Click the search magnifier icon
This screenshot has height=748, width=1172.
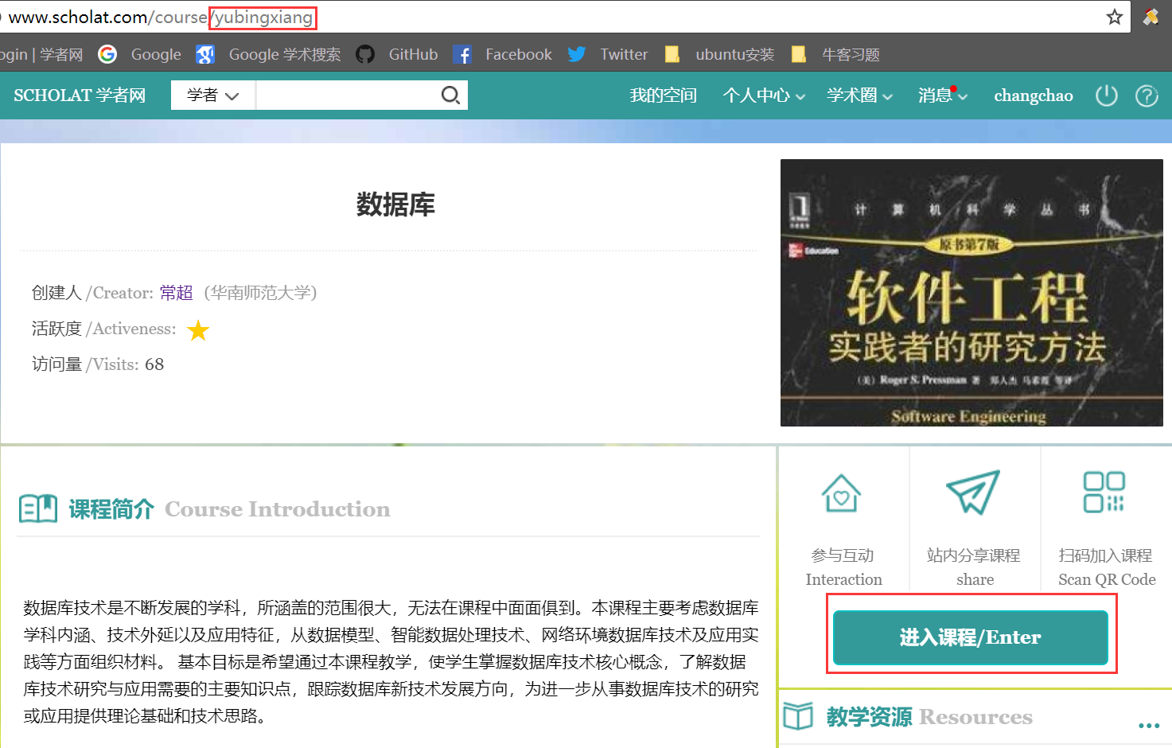tap(450, 95)
